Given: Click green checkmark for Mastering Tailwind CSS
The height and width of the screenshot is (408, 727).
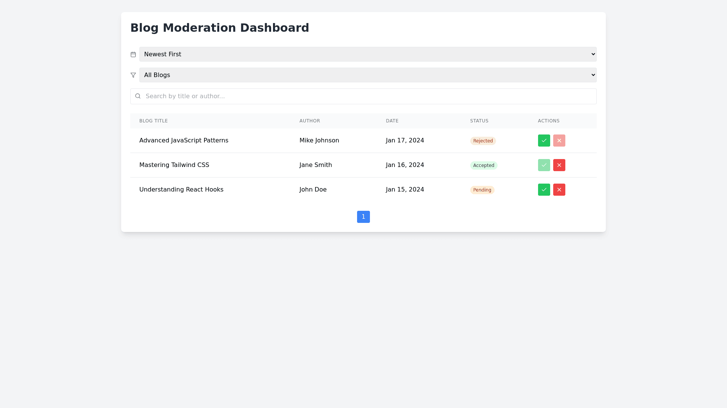Looking at the screenshot, I should click(x=544, y=165).
